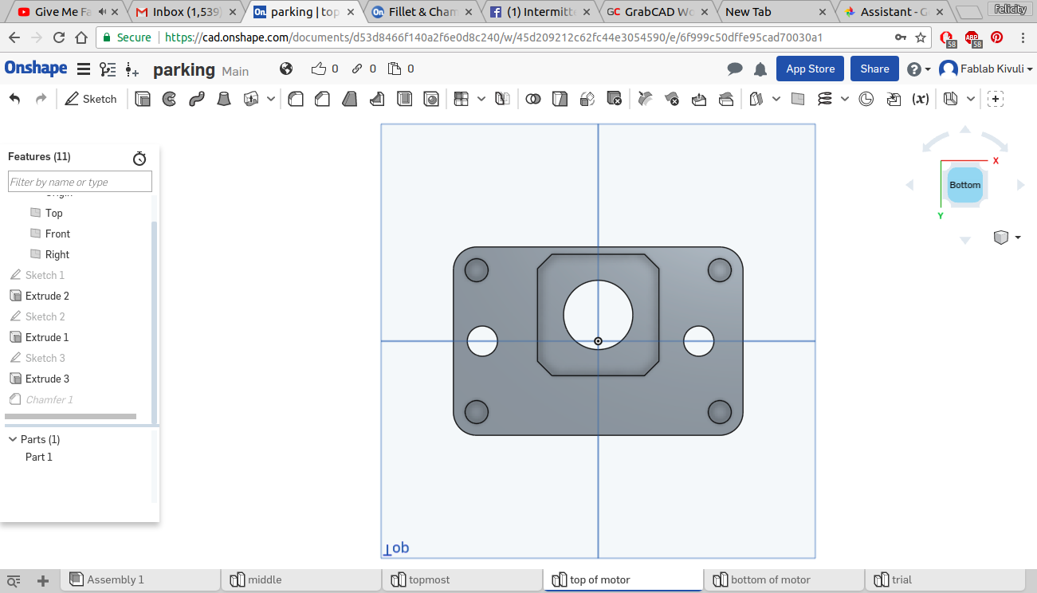The image size is (1037, 593).
Task: Choose the Sweep tool
Action: [x=197, y=99]
